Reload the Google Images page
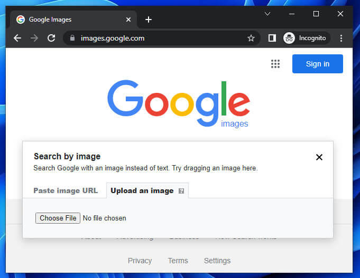This screenshot has height=278, width=360. pos(51,38)
